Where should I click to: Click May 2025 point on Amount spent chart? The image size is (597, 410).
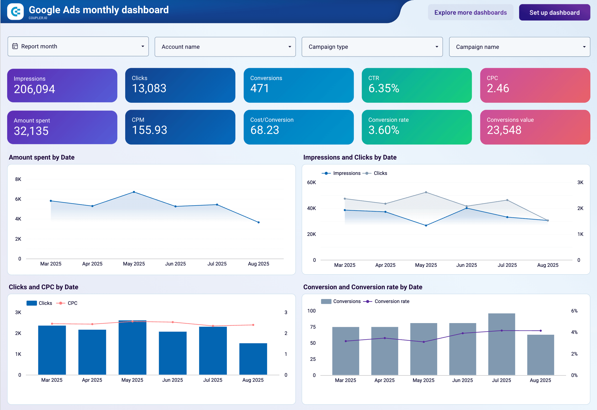click(134, 192)
